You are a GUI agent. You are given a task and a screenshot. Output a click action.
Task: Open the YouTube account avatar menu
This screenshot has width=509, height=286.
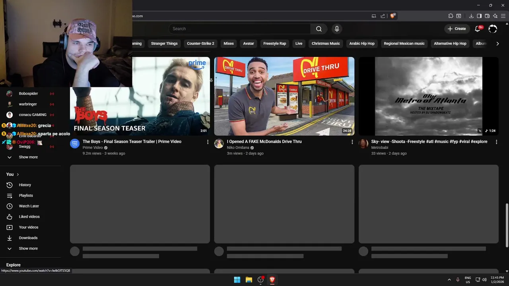point(493,29)
